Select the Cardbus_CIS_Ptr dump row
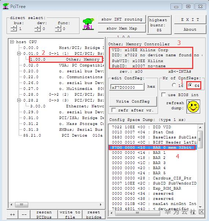This screenshot has height=221, width=209. coord(153,178)
